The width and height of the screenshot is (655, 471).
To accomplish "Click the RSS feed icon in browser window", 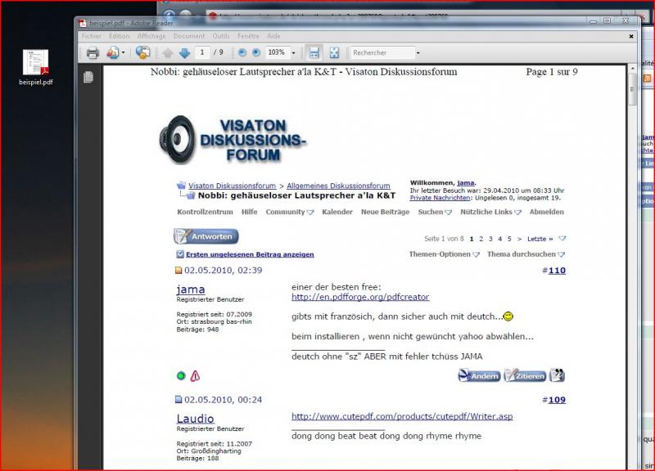I will tap(647, 78).
